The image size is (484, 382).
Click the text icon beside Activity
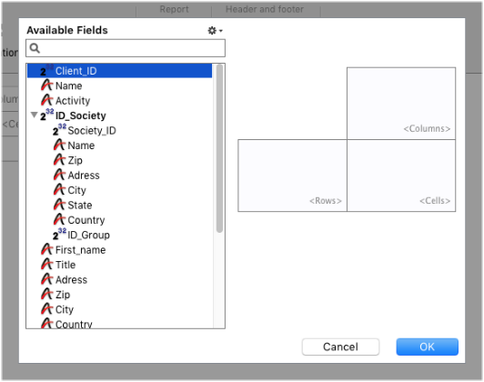pos(47,100)
